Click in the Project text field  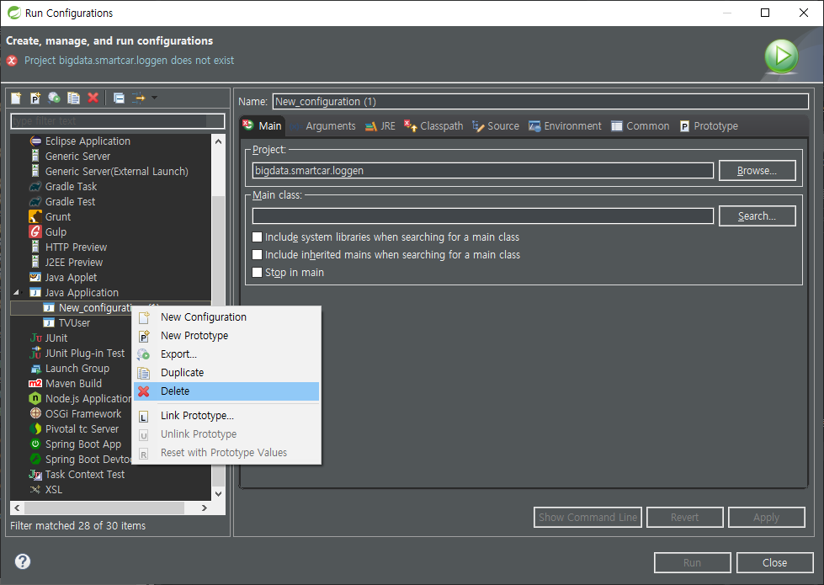(482, 170)
